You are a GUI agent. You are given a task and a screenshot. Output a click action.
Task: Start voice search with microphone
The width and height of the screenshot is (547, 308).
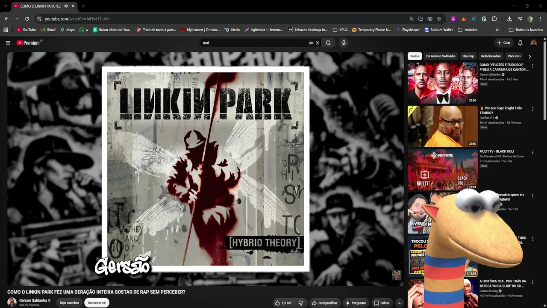[344, 43]
